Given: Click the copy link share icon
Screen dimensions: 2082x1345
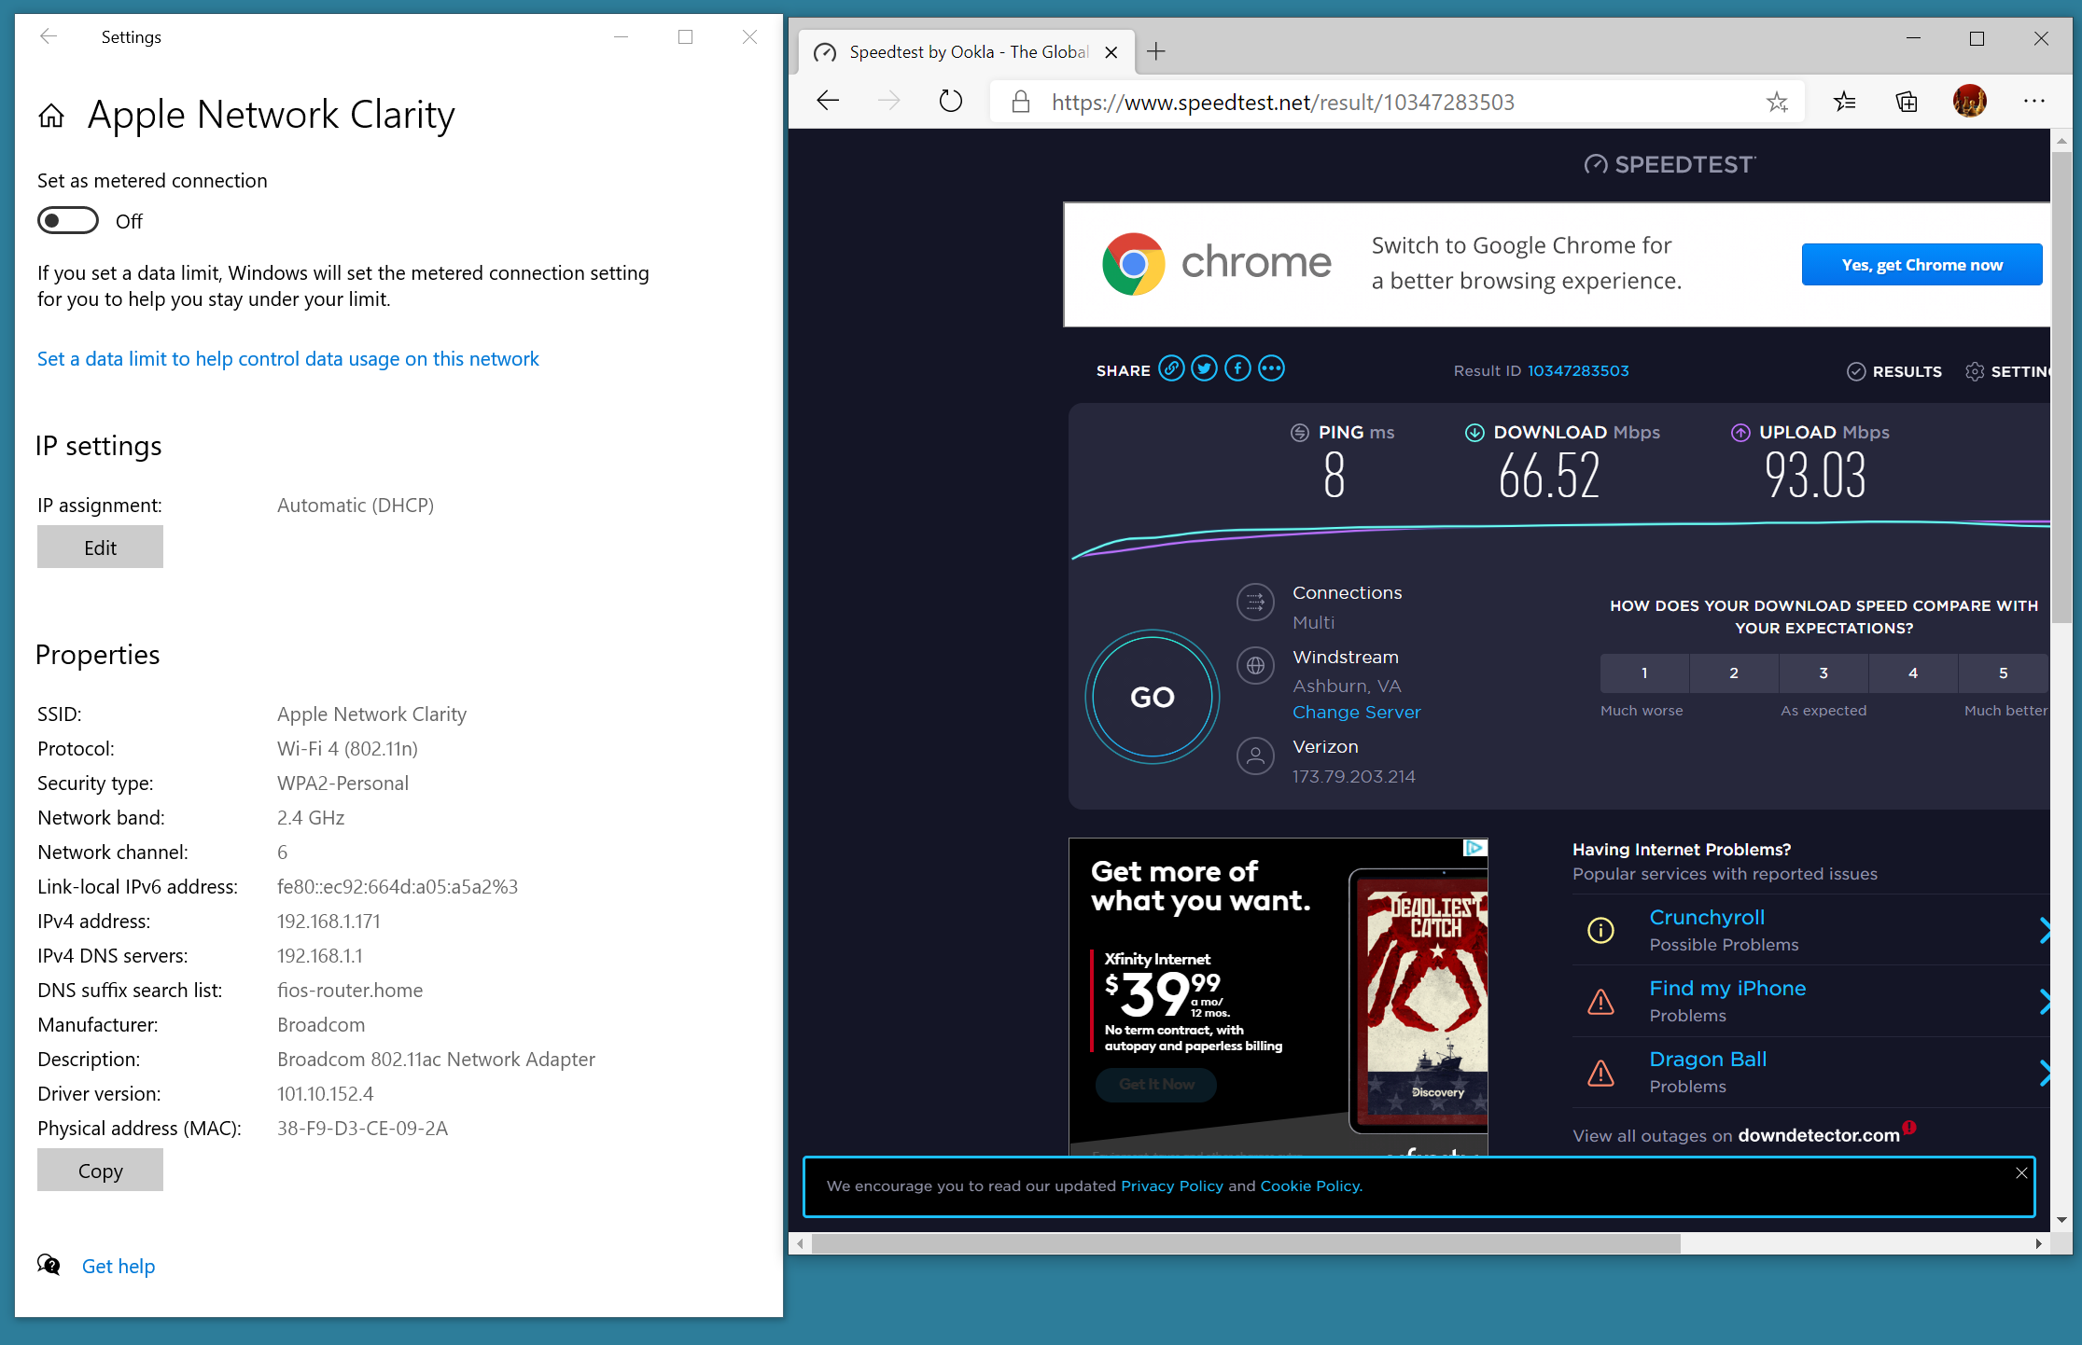Looking at the screenshot, I should pos(1171,369).
